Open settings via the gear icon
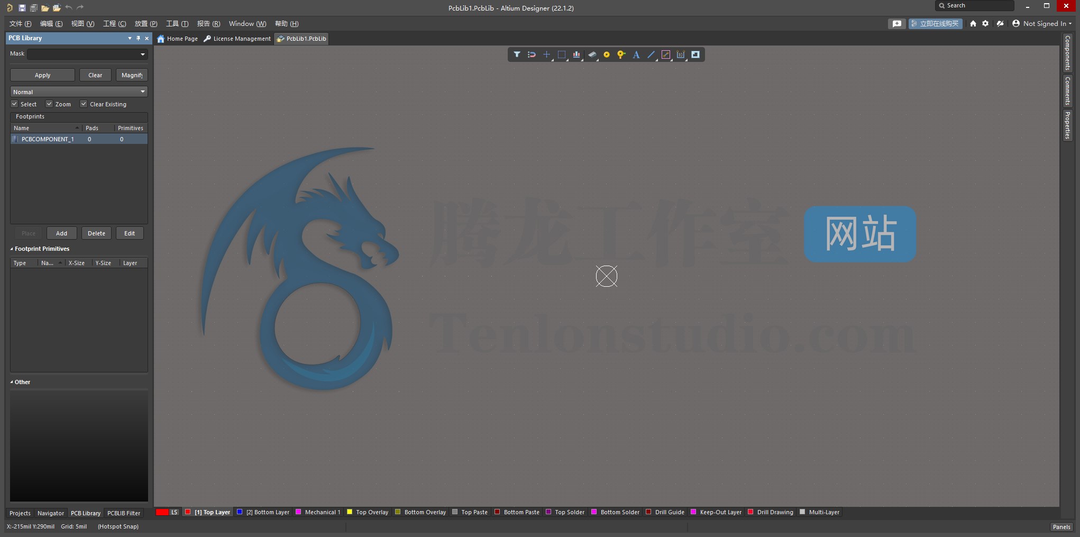The width and height of the screenshot is (1080, 537). 985,23
